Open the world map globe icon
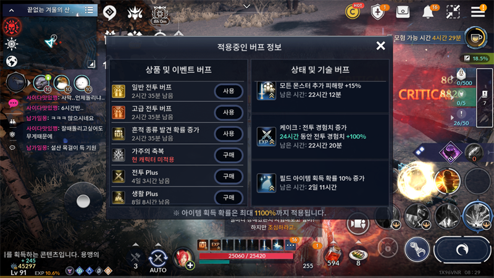 tap(12, 61)
